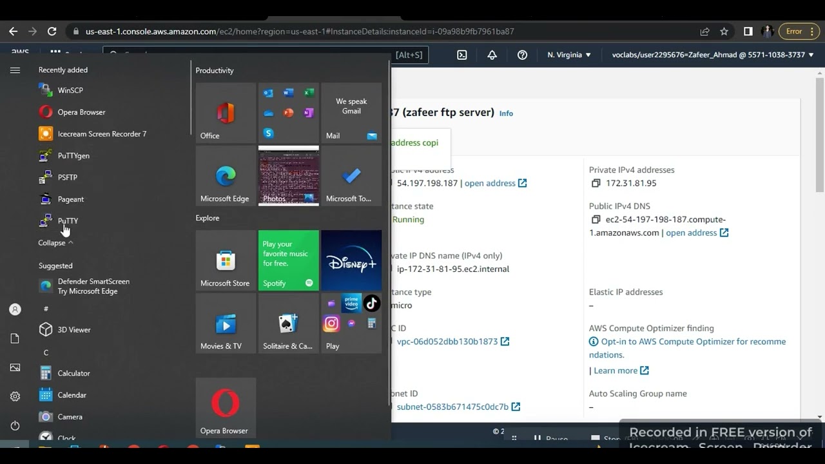825x464 pixels.
Task: Open the Photos tile
Action: 288,176
